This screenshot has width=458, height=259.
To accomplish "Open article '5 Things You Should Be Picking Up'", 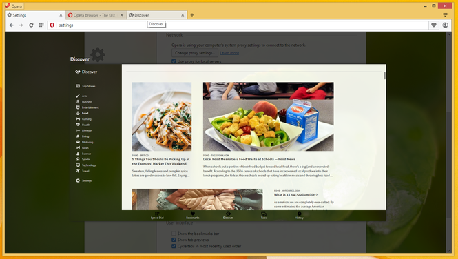I will [160, 161].
